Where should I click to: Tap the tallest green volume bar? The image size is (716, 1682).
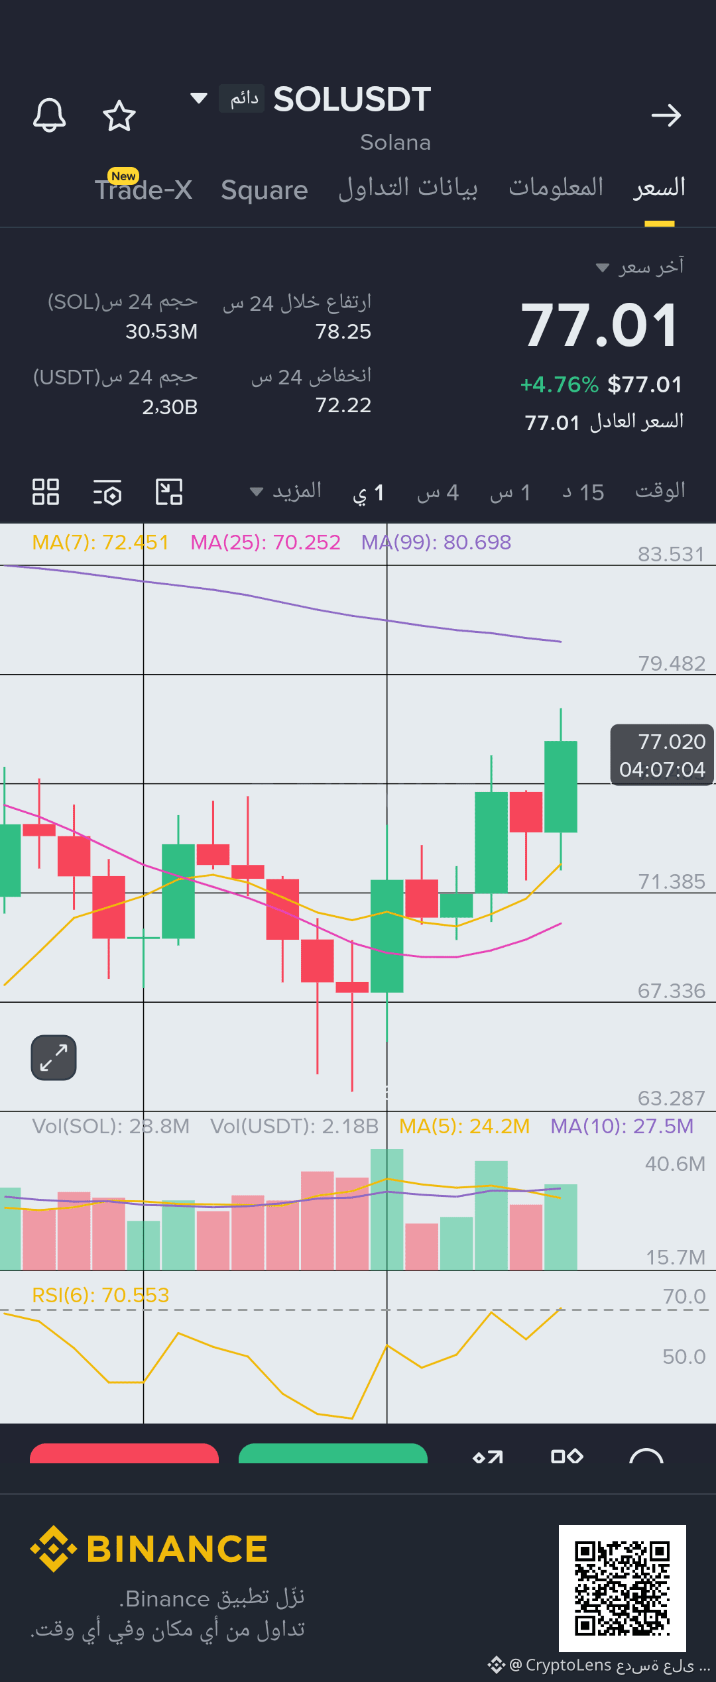click(387, 1209)
